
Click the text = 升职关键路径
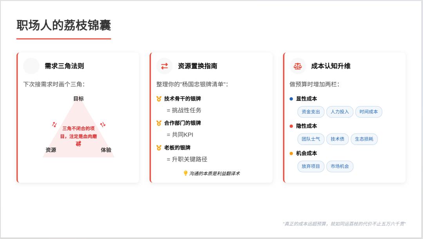187,159
